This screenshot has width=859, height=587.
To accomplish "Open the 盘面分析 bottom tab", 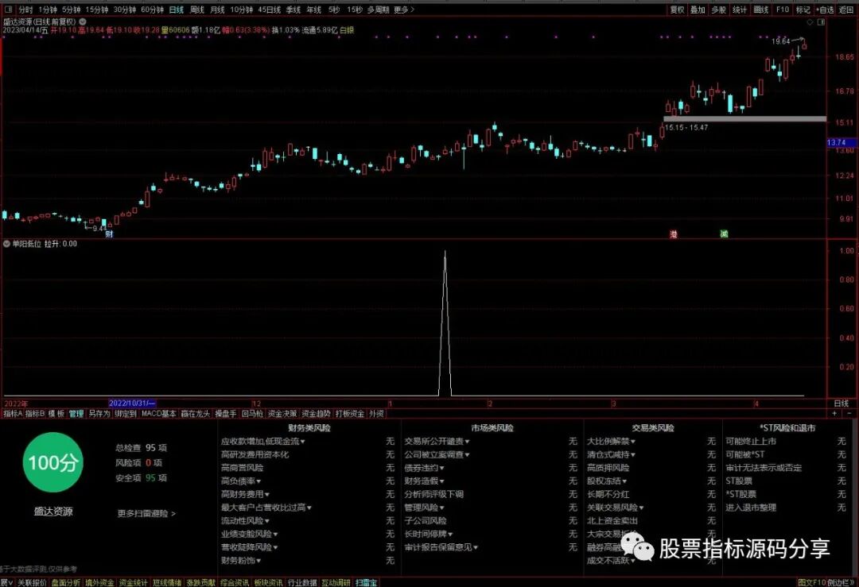I will click(x=66, y=582).
